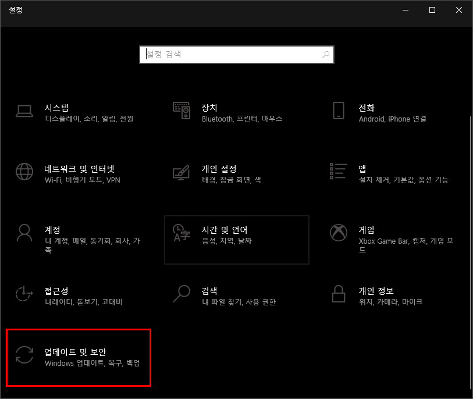Viewport: 473px width, 399px height.
Task: Click the 내 계정, 메일, 동기화 description
Action: pos(93,245)
